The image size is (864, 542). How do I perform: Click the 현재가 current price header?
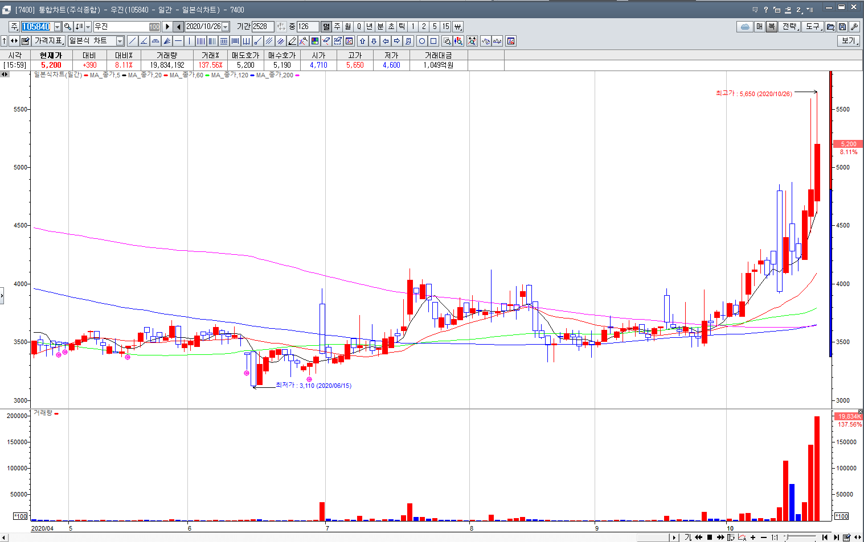51,55
